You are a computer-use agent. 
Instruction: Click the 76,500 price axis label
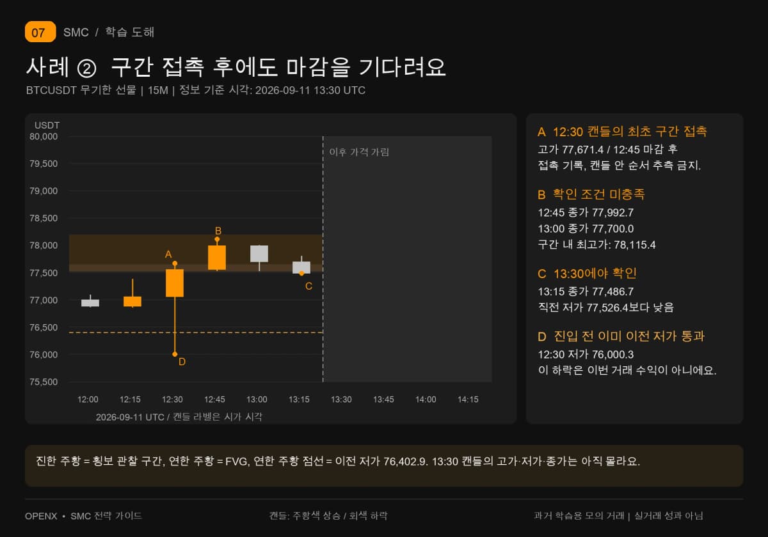(x=44, y=327)
